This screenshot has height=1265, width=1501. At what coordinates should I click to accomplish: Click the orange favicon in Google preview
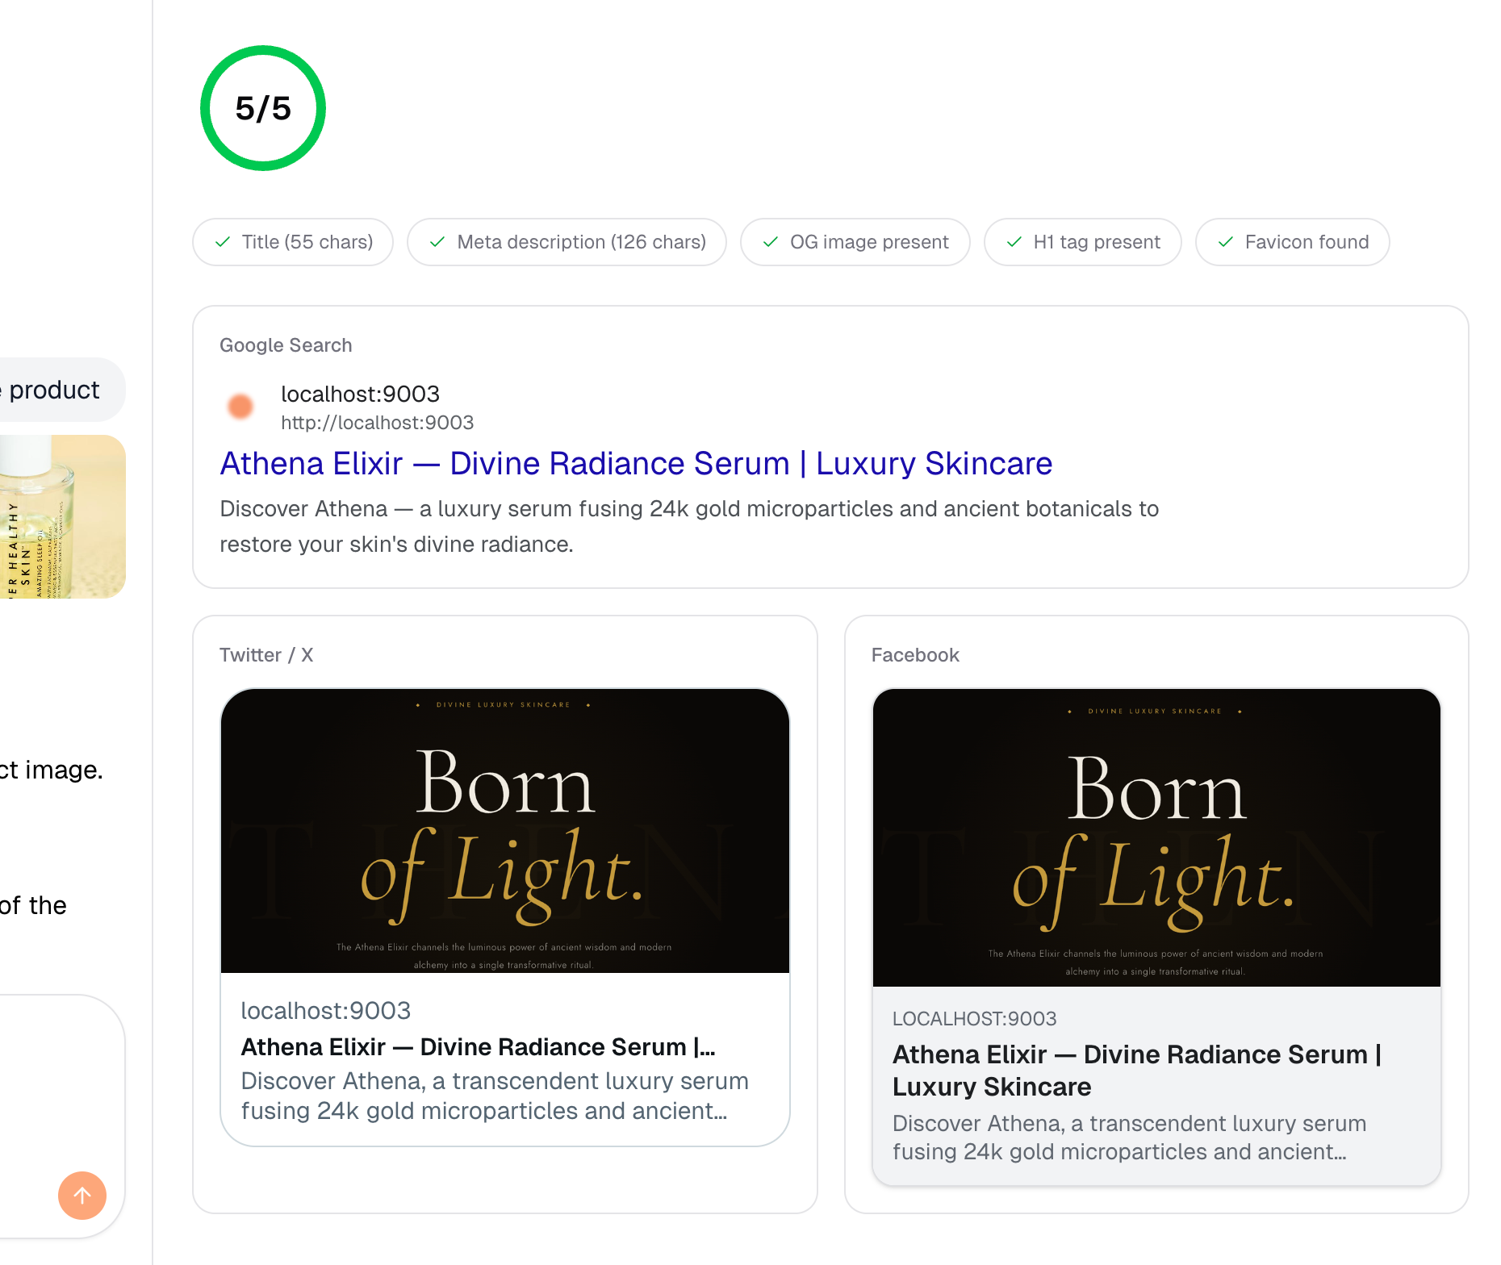[240, 407]
